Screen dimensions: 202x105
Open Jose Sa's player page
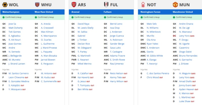click(13, 24)
